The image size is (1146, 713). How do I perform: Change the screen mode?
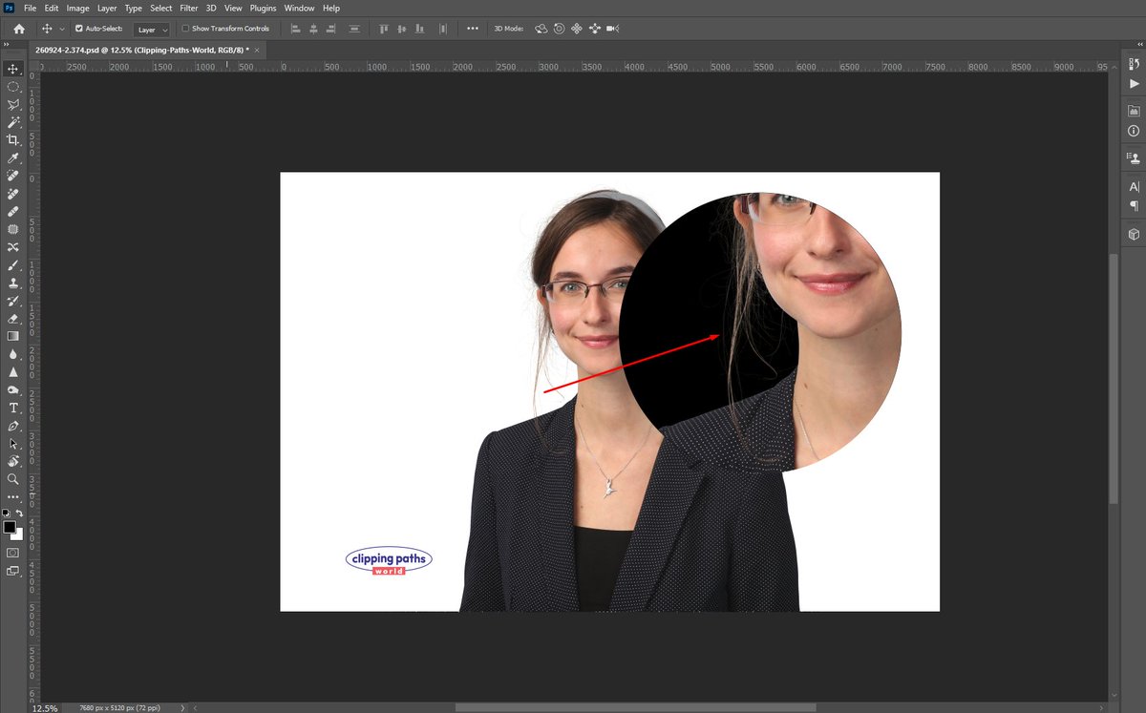pyautogui.click(x=13, y=571)
